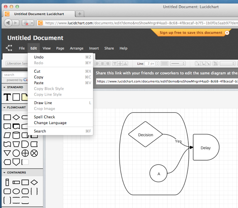Choose the Connector circle shape in palette
Image resolution: width=238 pixels, height=208 pixels.
[16, 153]
